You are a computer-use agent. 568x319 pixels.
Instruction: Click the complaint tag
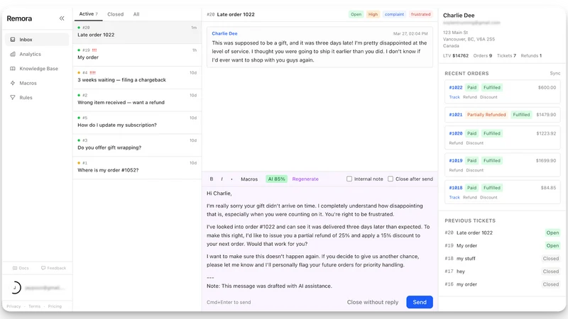pos(394,14)
